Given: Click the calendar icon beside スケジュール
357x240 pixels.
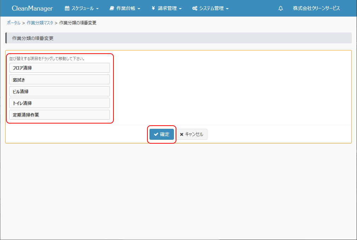Looking at the screenshot, I should (67, 8).
